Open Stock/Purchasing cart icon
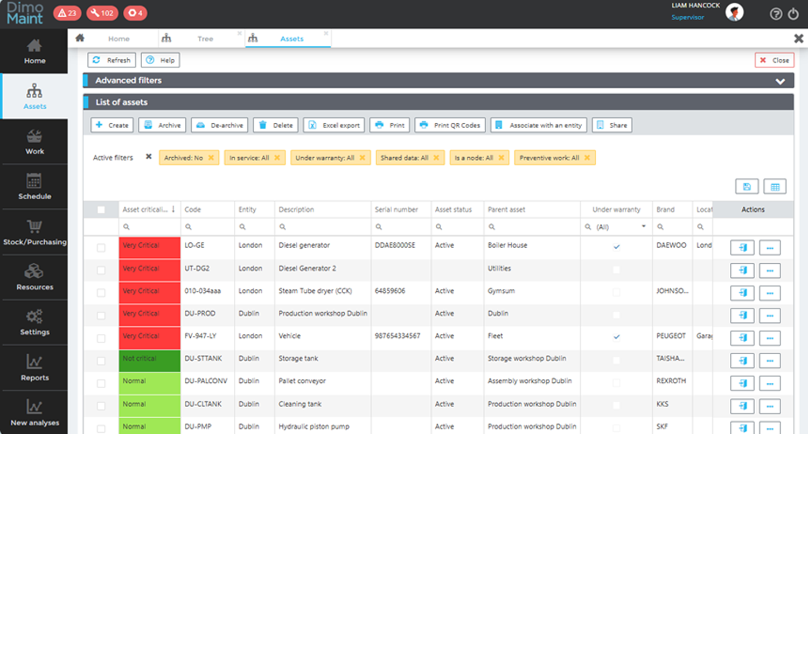Image resolution: width=808 pixels, height=646 pixels. [34, 227]
